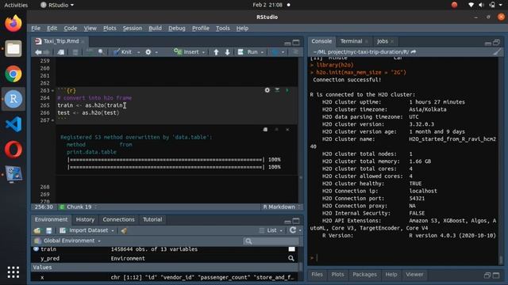View train data in table viewer
The width and height of the screenshot is (508, 285).
click(x=291, y=249)
